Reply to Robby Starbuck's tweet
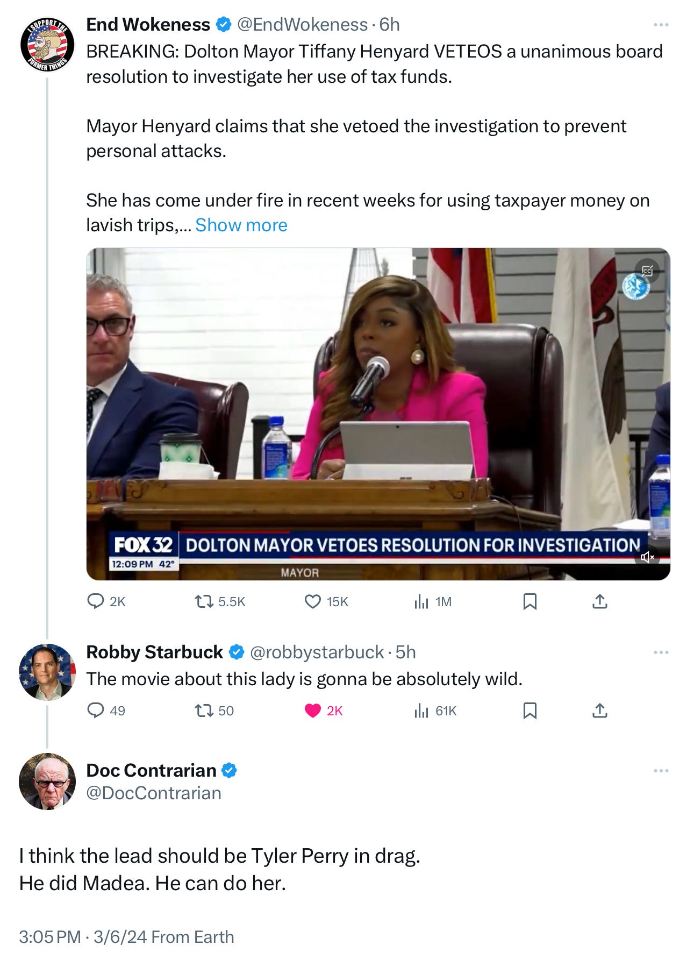Screen dimensions: 694x959 coord(106,711)
